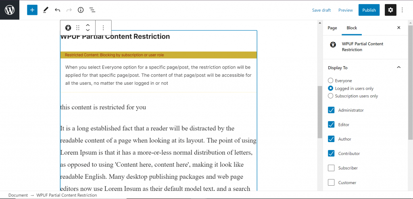Screen dimensions: 413x199
Task: Switch to the Block tab
Action: tap(352, 28)
